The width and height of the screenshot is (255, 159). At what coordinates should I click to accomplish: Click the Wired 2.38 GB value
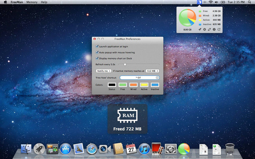(216, 16)
